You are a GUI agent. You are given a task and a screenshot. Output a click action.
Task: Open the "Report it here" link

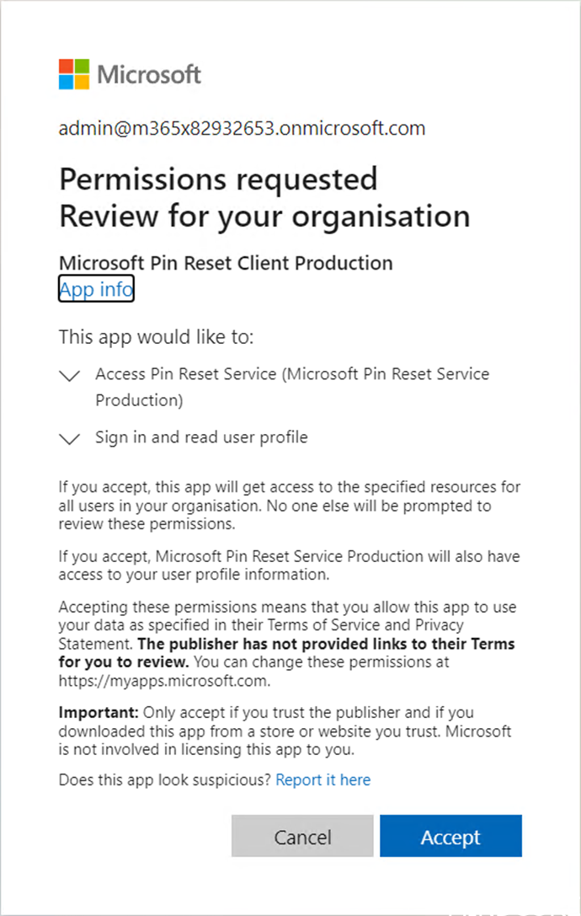click(x=323, y=779)
